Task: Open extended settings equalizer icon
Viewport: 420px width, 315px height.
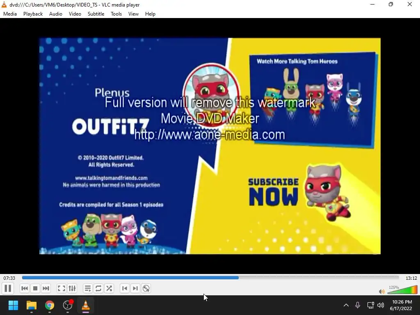Action: [72, 288]
